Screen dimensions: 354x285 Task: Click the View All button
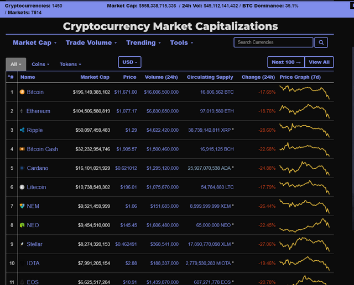[319, 62]
